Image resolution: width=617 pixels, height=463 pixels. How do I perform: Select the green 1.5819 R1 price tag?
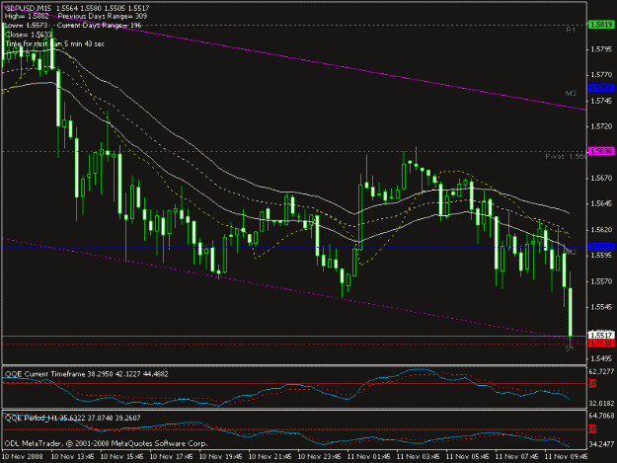coord(601,25)
